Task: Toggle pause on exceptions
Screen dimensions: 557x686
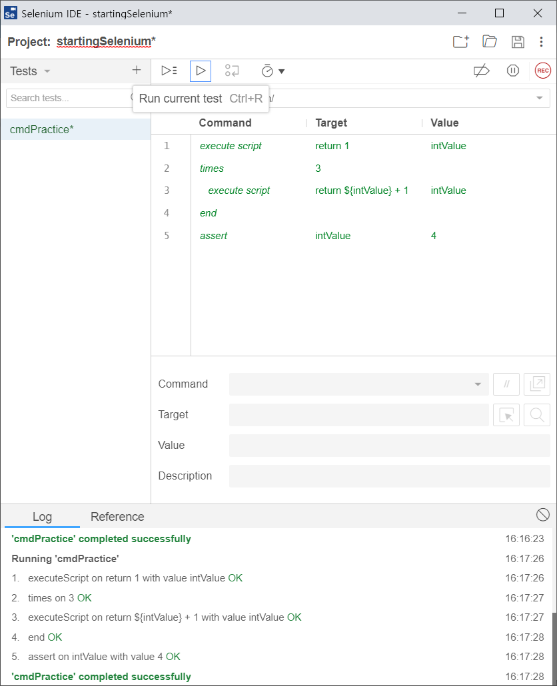Action: pos(513,71)
